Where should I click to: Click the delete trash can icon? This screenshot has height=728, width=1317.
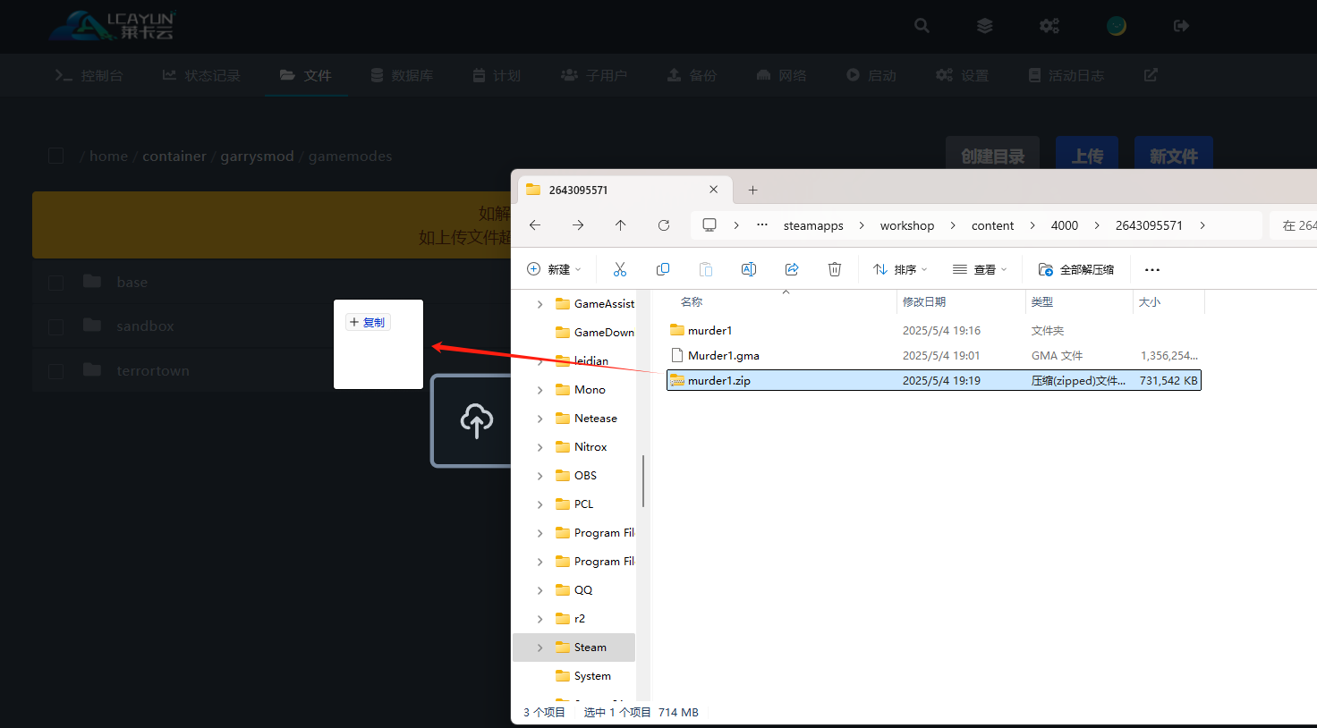point(834,269)
